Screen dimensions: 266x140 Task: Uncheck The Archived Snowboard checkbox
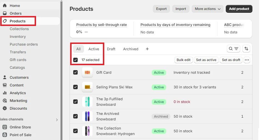tap(75, 116)
